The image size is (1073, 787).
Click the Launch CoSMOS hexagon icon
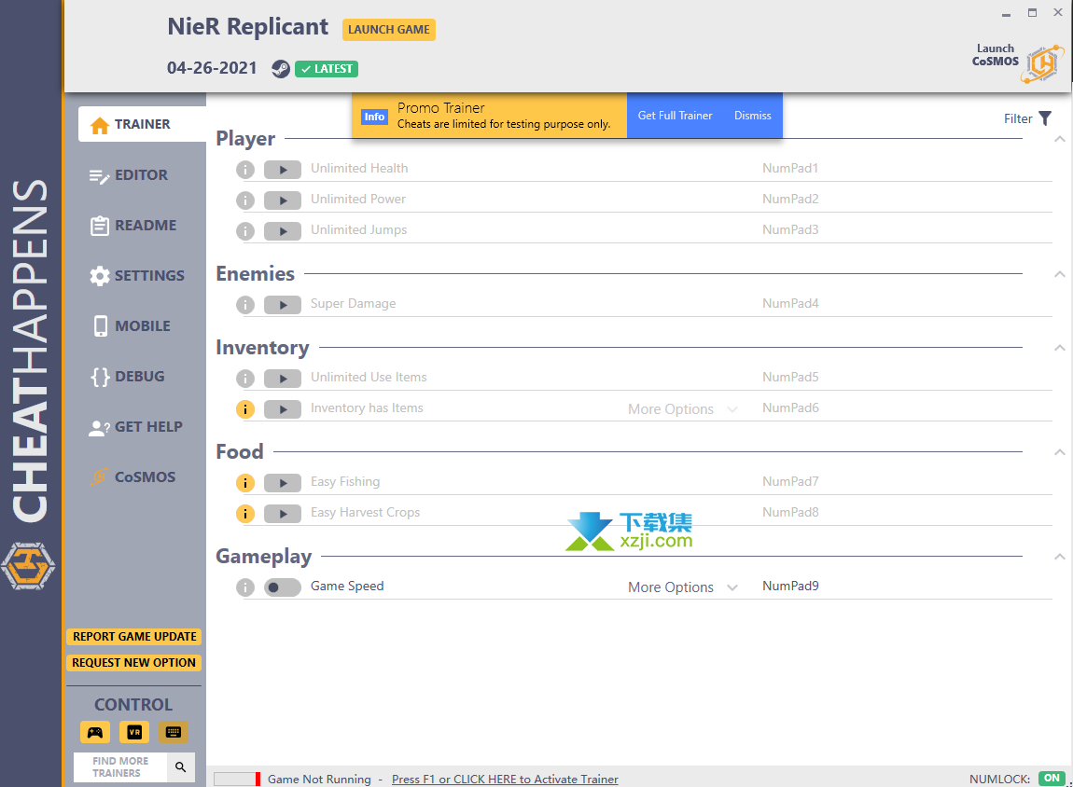pos(1043,63)
